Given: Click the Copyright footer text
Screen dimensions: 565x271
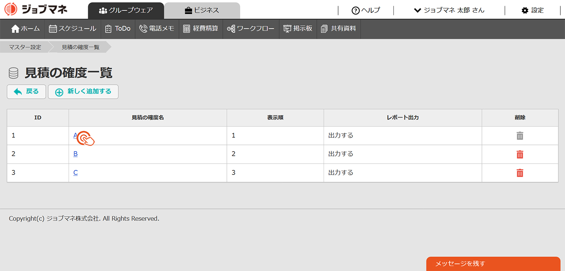Looking at the screenshot, I should [x=84, y=218].
